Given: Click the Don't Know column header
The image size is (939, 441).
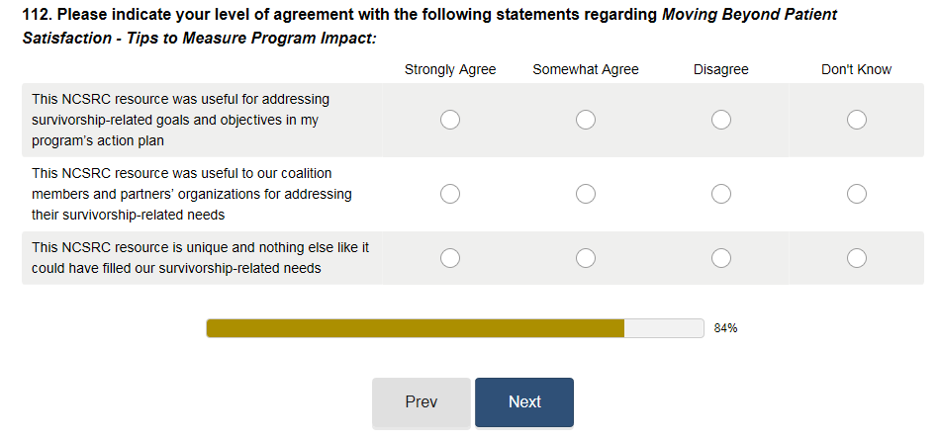Looking at the screenshot, I should [x=857, y=69].
